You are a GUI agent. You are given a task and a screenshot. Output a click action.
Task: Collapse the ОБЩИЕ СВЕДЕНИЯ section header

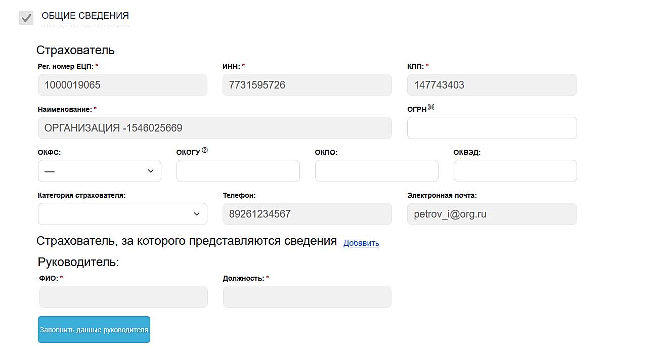tap(85, 16)
